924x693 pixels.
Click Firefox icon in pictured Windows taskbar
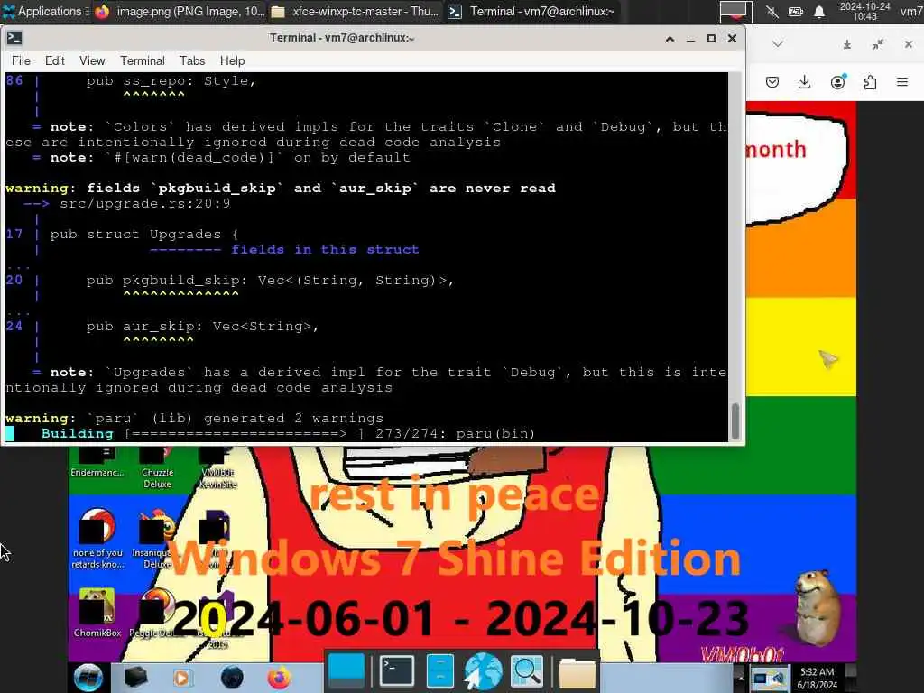pyautogui.click(x=279, y=678)
